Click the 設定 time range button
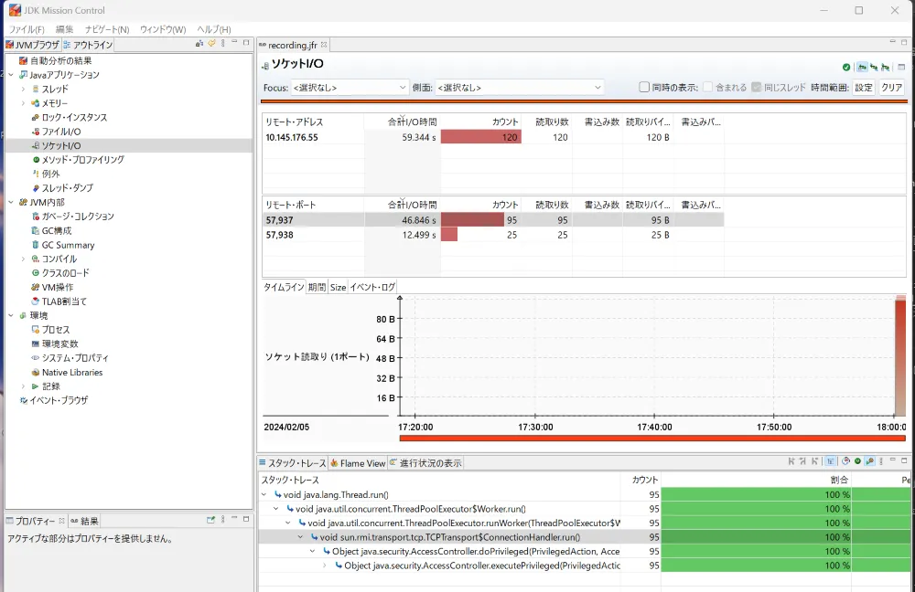This screenshot has width=915, height=592. tap(864, 88)
